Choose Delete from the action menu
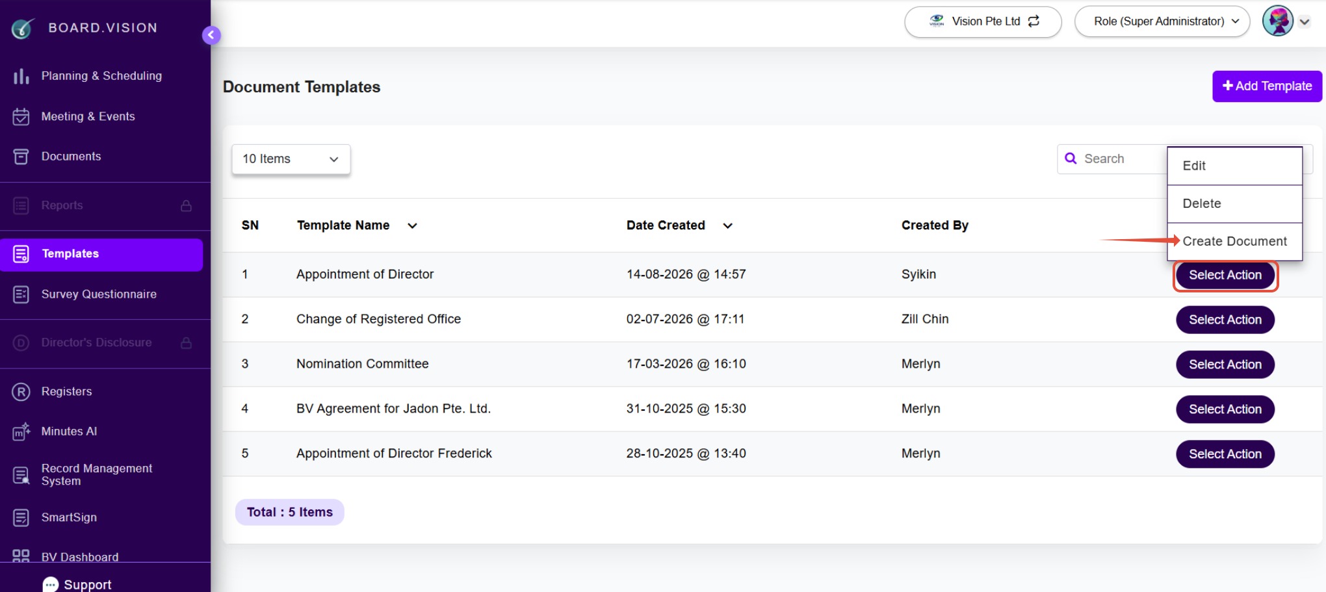The image size is (1326, 592). (1234, 204)
